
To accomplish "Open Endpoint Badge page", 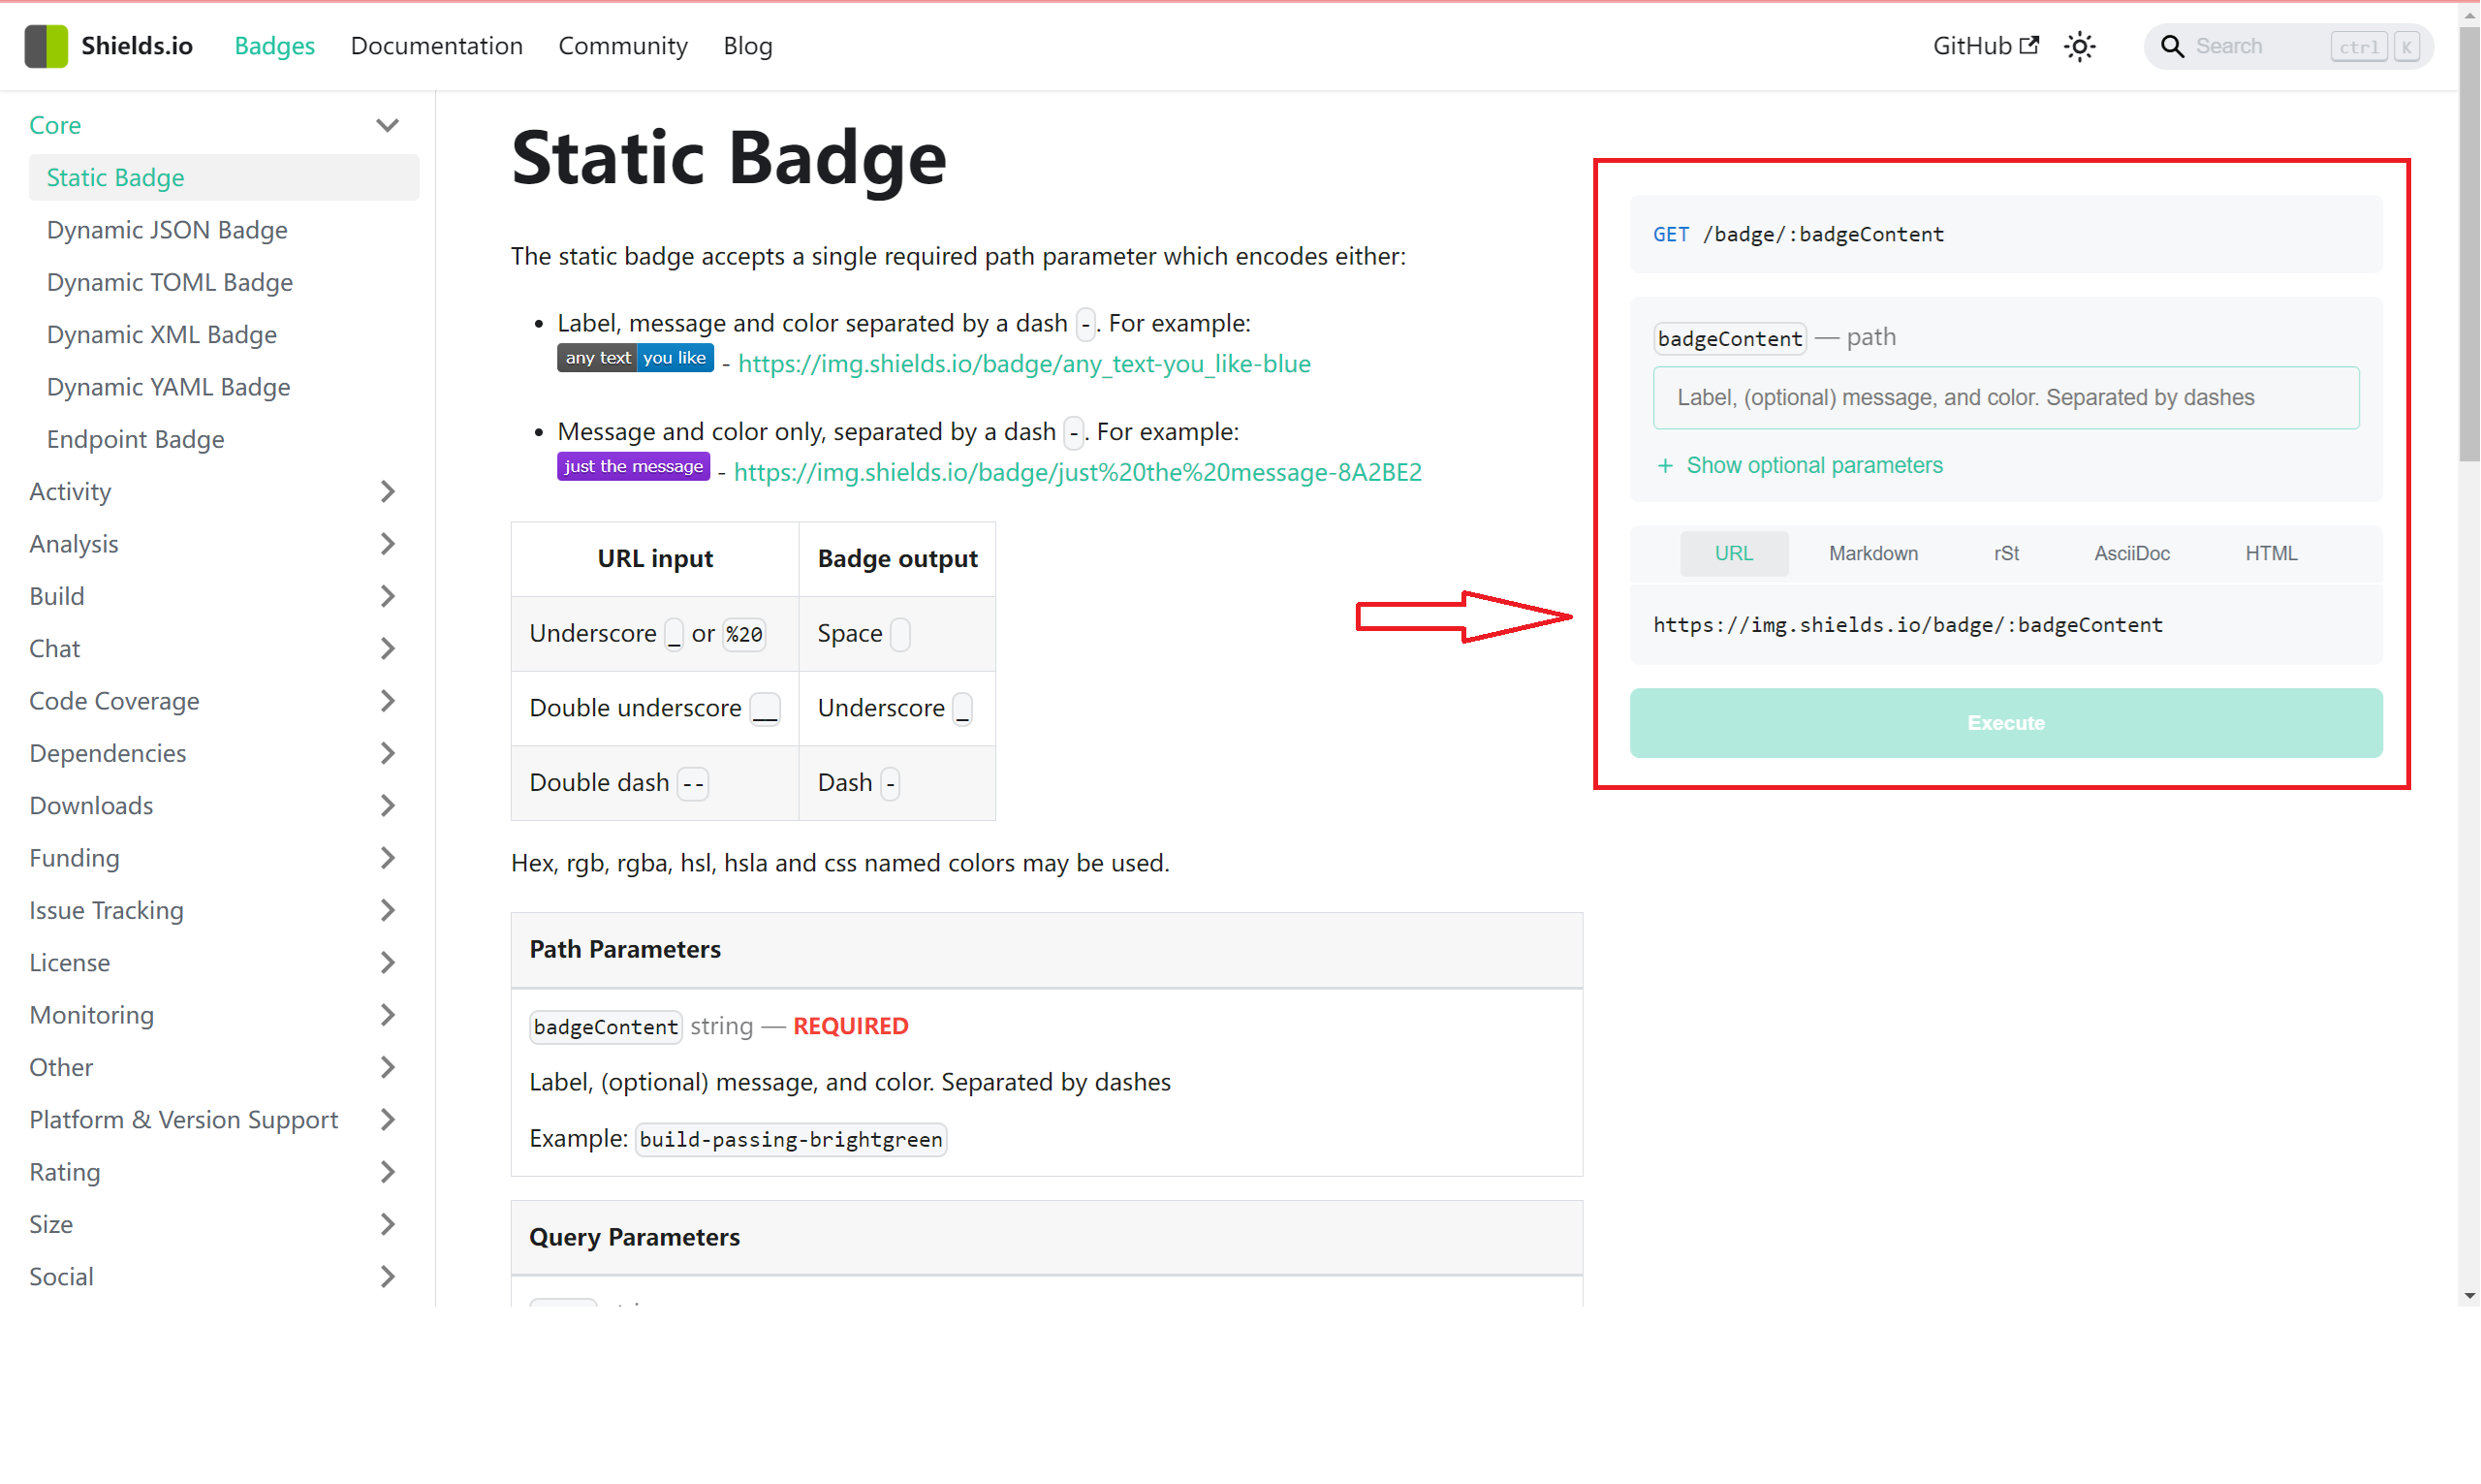I will coord(135,440).
